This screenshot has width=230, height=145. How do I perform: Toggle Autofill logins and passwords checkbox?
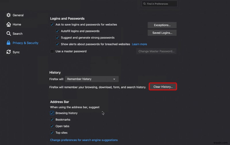point(57,31)
